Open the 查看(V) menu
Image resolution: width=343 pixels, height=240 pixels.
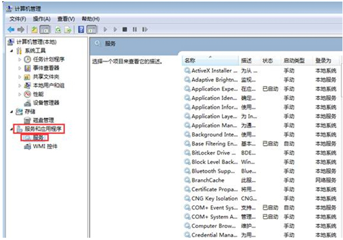pos(66,19)
